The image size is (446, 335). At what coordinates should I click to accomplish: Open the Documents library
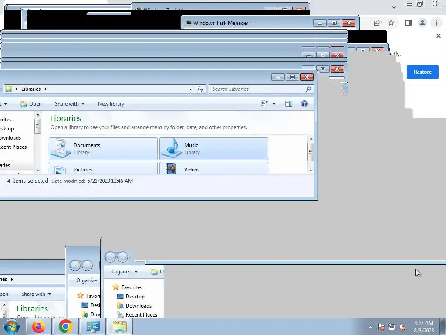[x=103, y=148]
